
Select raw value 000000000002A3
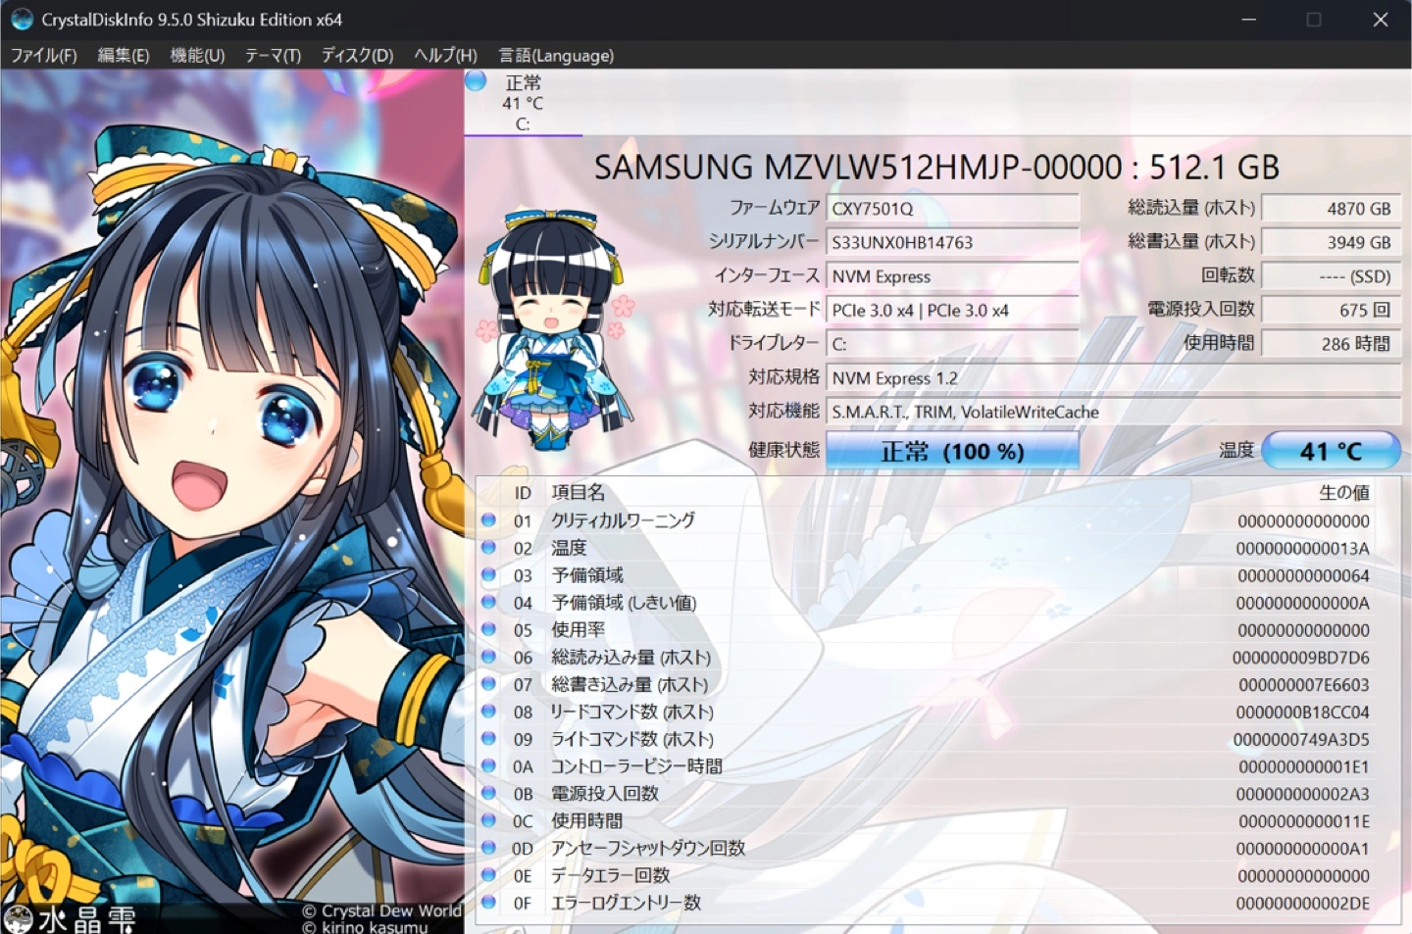click(x=1303, y=795)
